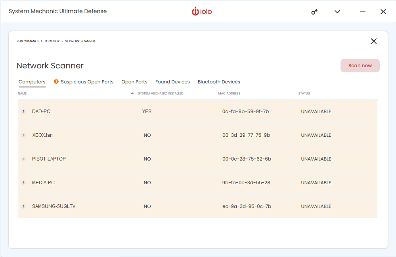
Task: Open the license key icon
Action: tap(314, 11)
